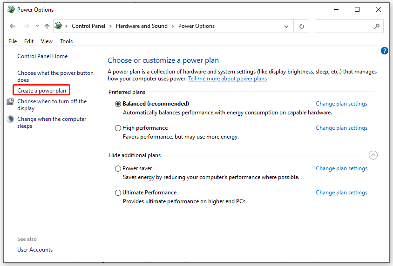The image size is (393, 266).
Task: Click into the Control Panel search box
Action: pyautogui.click(x=344, y=27)
